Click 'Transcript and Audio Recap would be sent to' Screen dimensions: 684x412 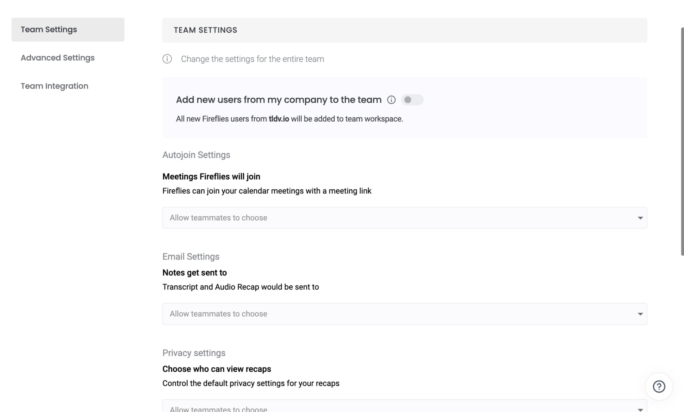click(x=240, y=287)
